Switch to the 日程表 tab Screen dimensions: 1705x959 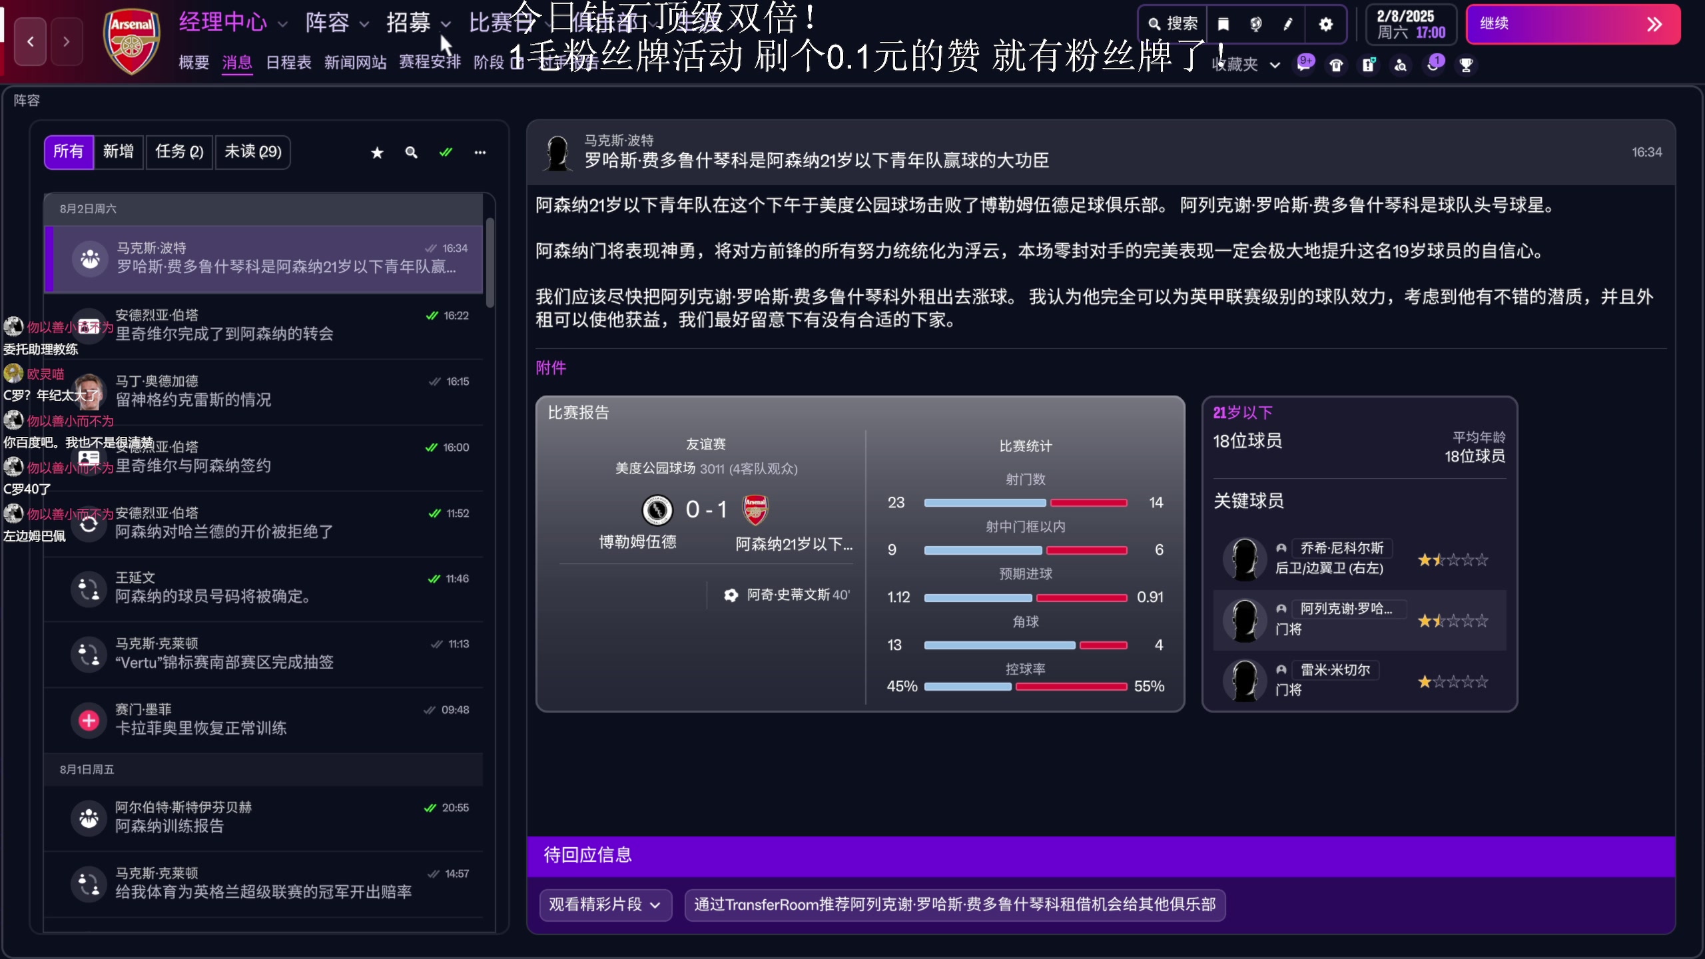(288, 62)
